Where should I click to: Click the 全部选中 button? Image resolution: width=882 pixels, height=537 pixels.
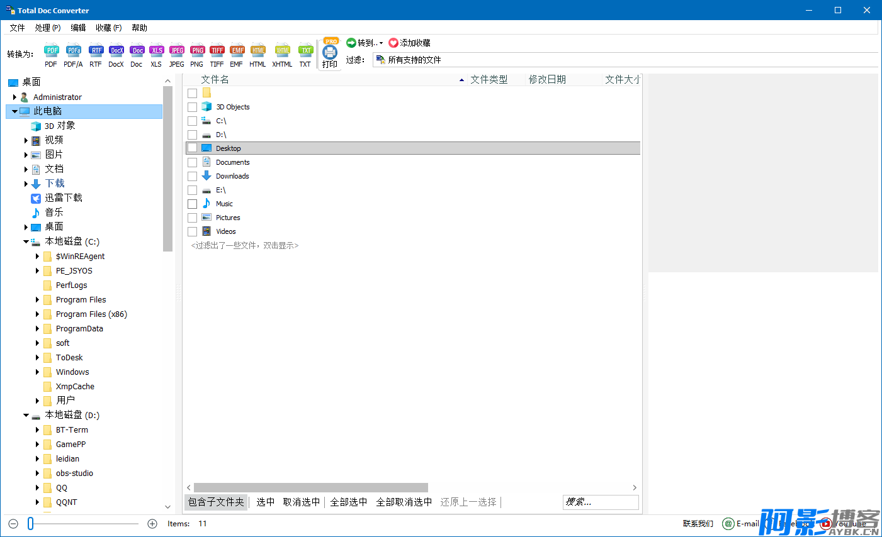coord(348,502)
